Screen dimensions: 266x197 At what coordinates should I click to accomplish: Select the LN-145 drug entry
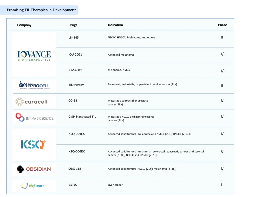[x=74, y=37]
